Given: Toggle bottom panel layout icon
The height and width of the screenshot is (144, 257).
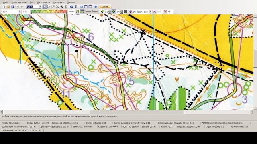Looking at the screenshot, I should [90, 7].
